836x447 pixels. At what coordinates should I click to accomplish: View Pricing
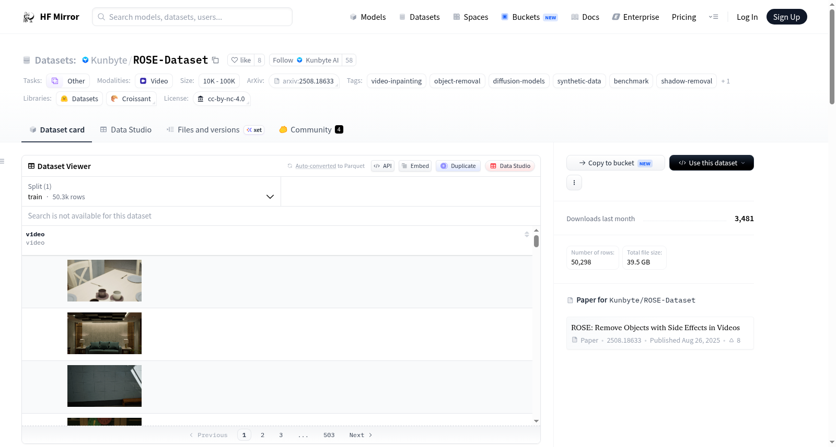pos(684,17)
